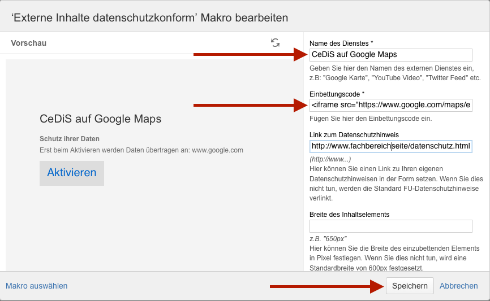Click the Aktivieren button in preview
Image resolution: width=490 pixels, height=301 pixels.
71,173
